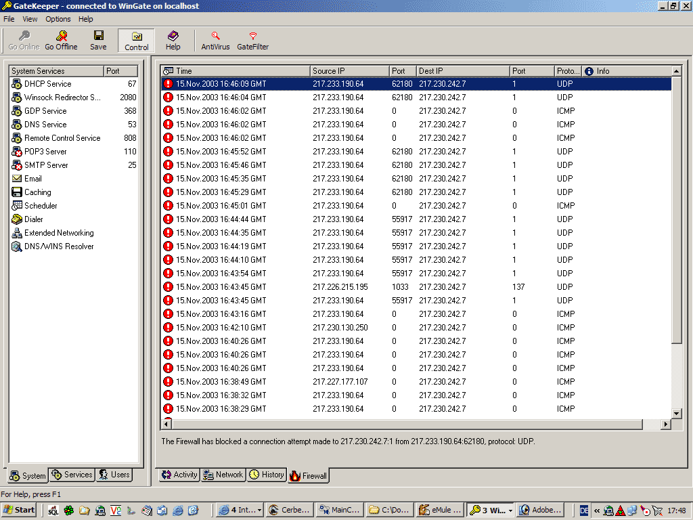
Task: Select the firewall entry at 16:45:01 GMT
Action: 416,206
